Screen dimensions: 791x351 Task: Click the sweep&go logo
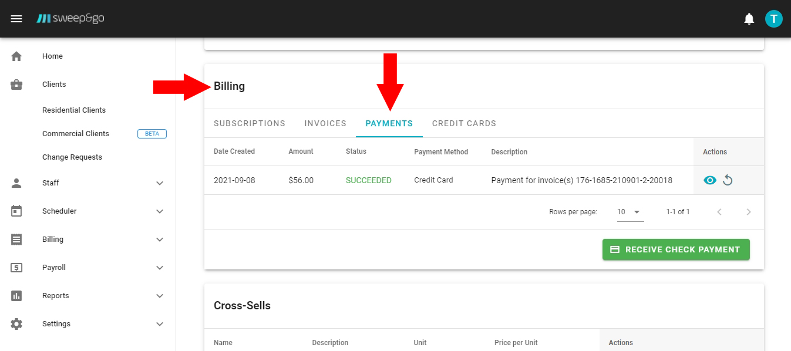(70, 18)
